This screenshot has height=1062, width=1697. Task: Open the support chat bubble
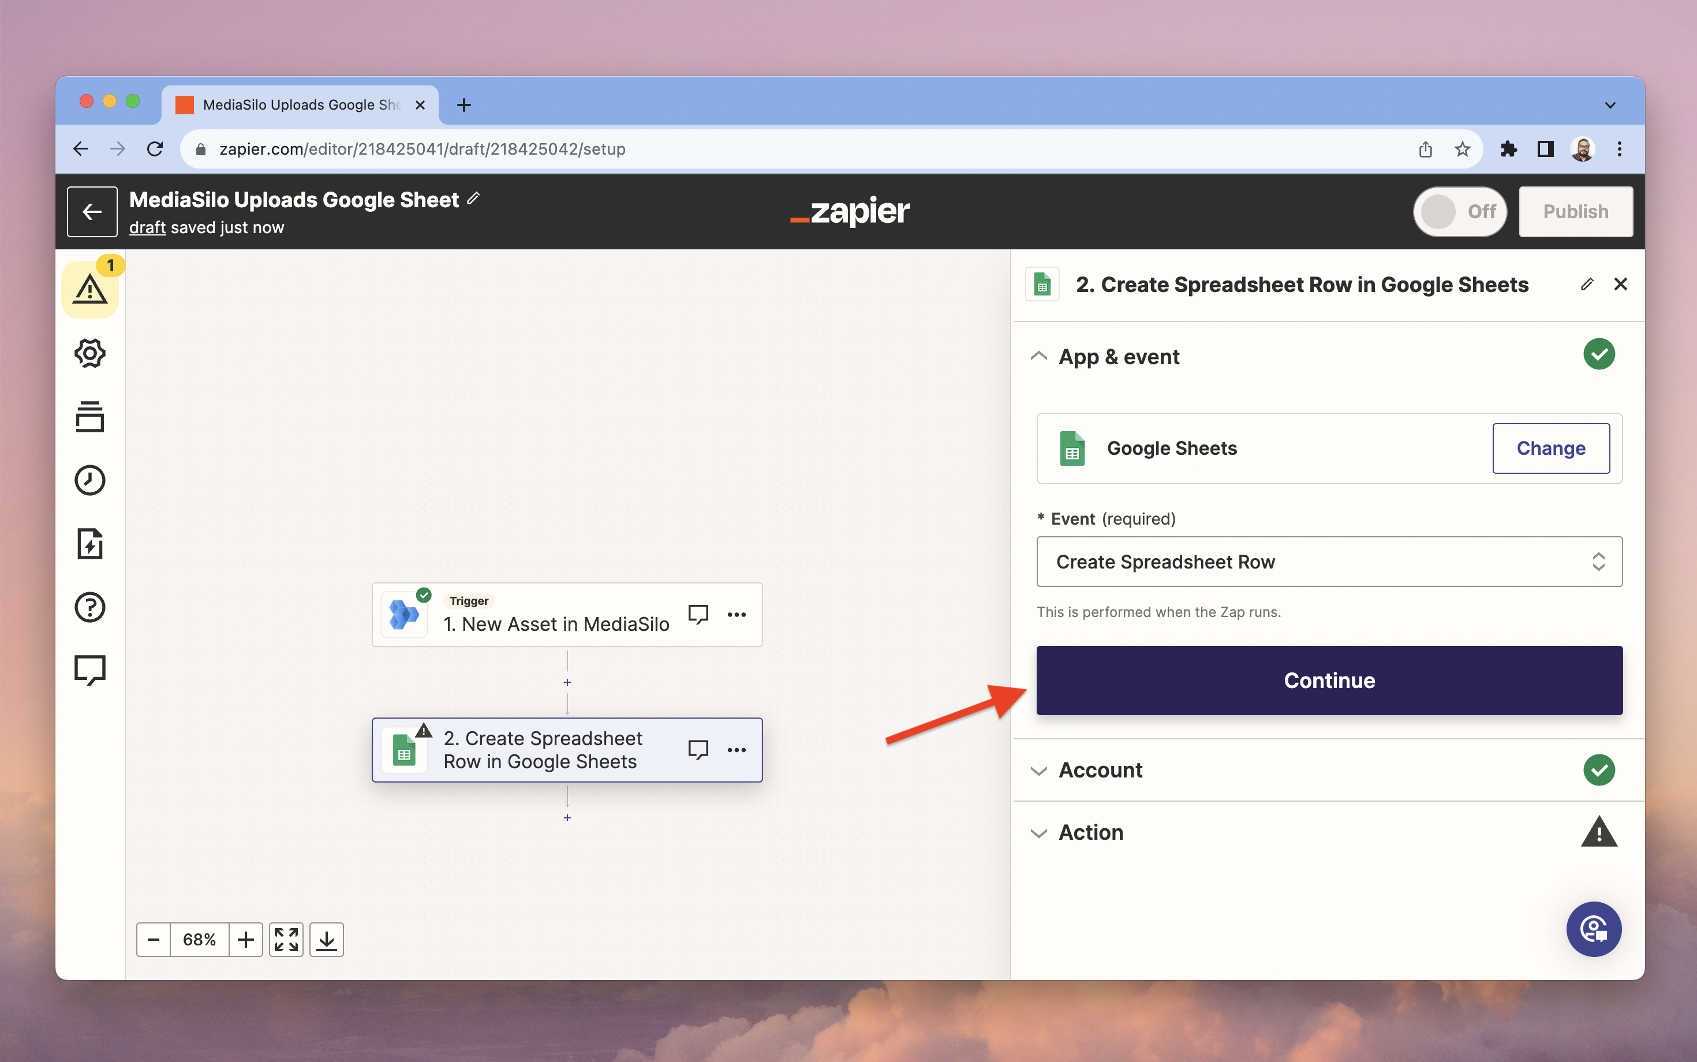pyautogui.click(x=1594, y=929)
